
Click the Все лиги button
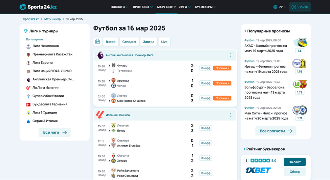54,132
